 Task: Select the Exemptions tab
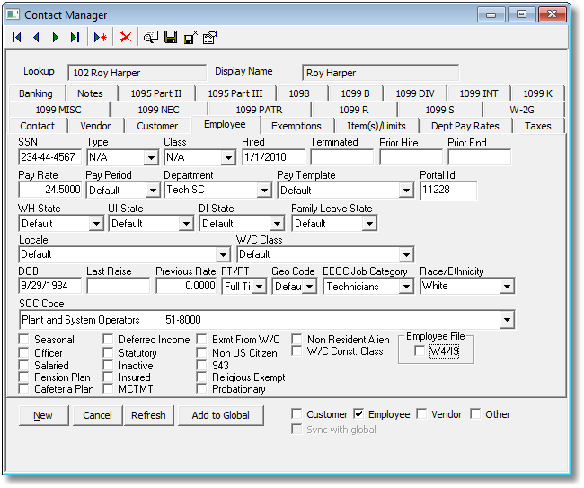coord(296,126)
